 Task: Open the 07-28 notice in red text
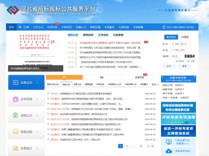coord(111,43)
